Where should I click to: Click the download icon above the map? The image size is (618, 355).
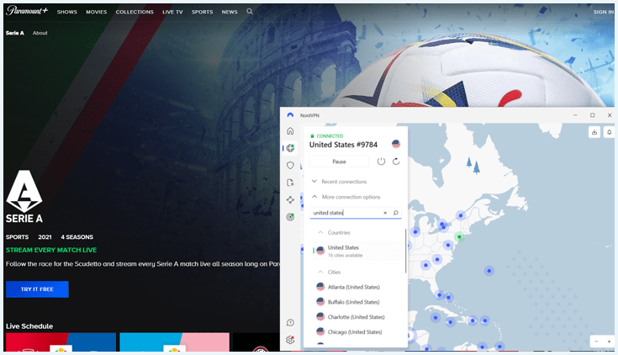point(594,132)
